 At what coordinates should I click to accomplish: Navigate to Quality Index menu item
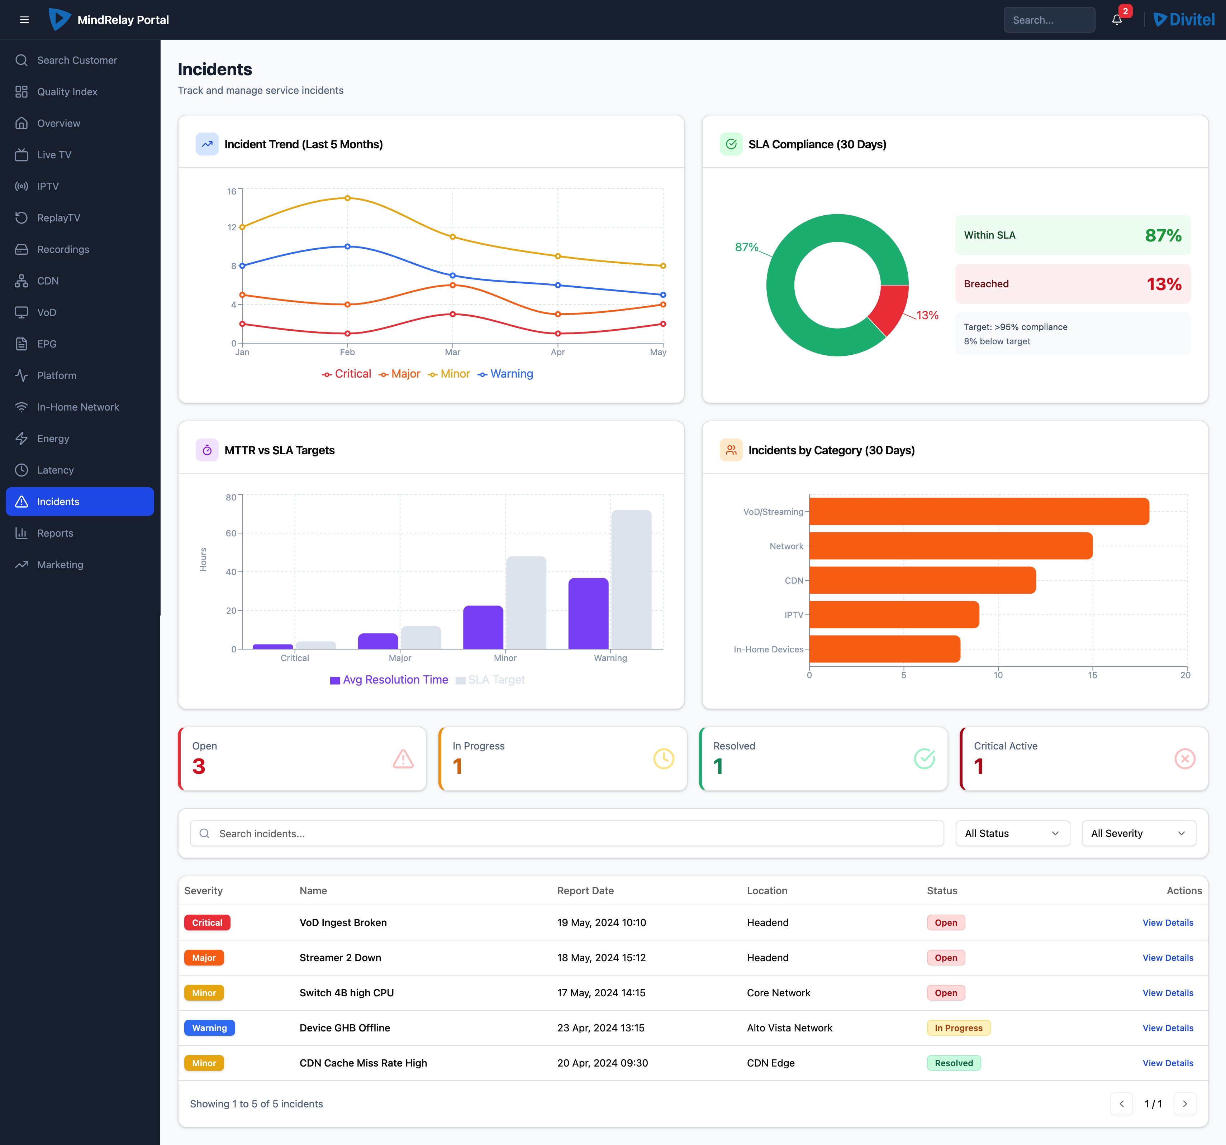(67, 92)
